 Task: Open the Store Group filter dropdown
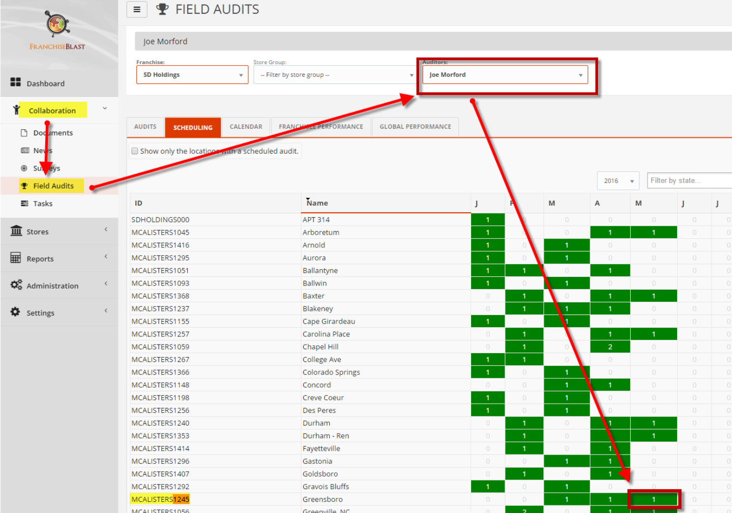[336, 75]
